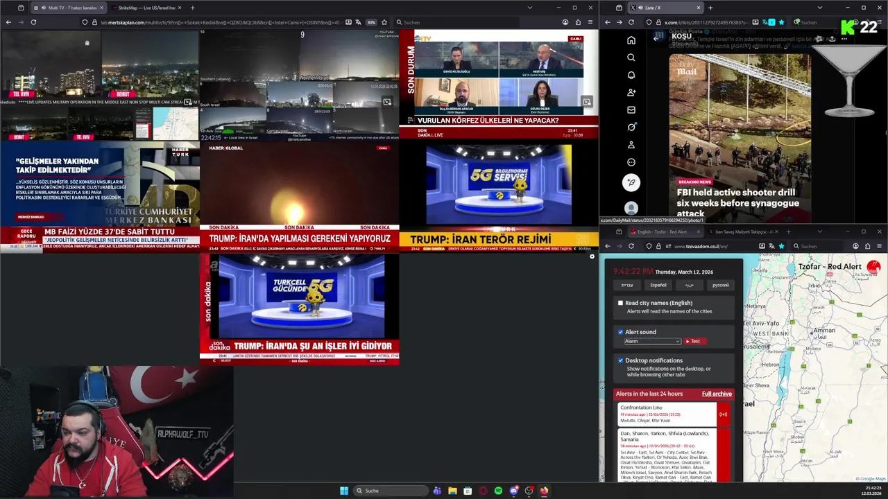Reload the Tzofar Red Alert page
The width and height of the screenshot is (888, 499).
[x=631, y=246]
